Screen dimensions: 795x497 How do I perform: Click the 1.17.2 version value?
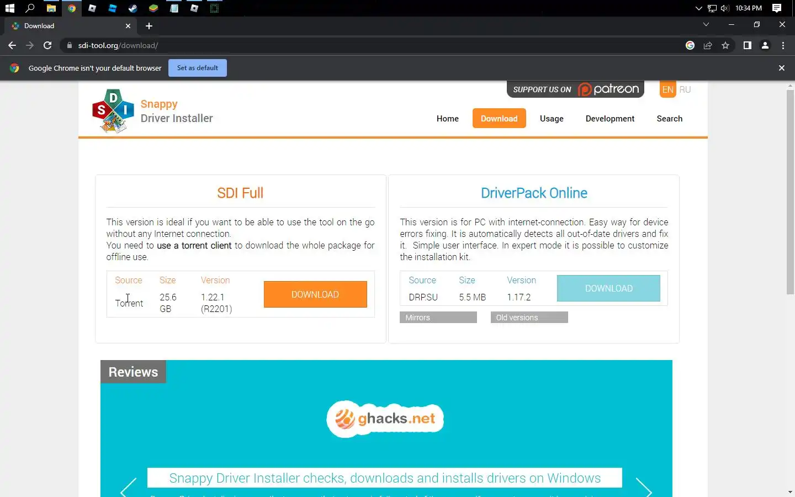coord(519,297)
